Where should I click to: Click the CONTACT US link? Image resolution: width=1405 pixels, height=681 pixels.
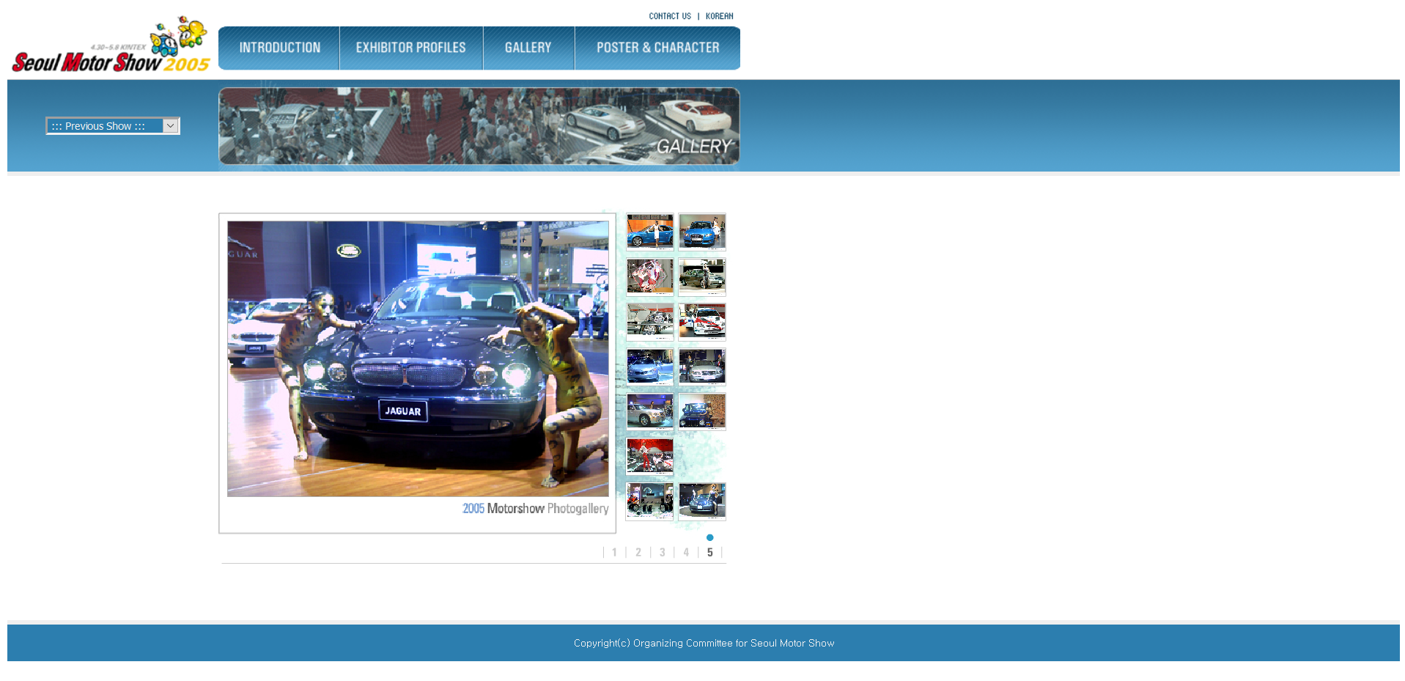coord(670,16)
